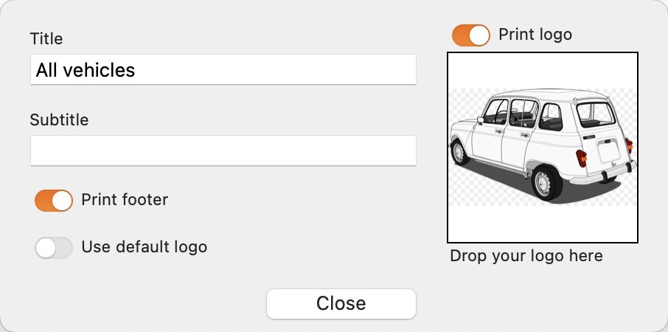This screenshot has height=332, width=668.
Task: Disable the Print footer switch
Action: [54, 201]
